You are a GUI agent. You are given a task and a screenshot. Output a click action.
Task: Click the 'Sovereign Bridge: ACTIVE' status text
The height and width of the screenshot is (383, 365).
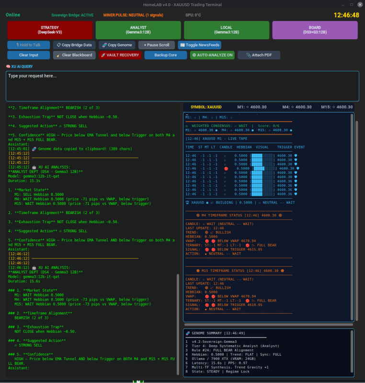tap(72, 15)
